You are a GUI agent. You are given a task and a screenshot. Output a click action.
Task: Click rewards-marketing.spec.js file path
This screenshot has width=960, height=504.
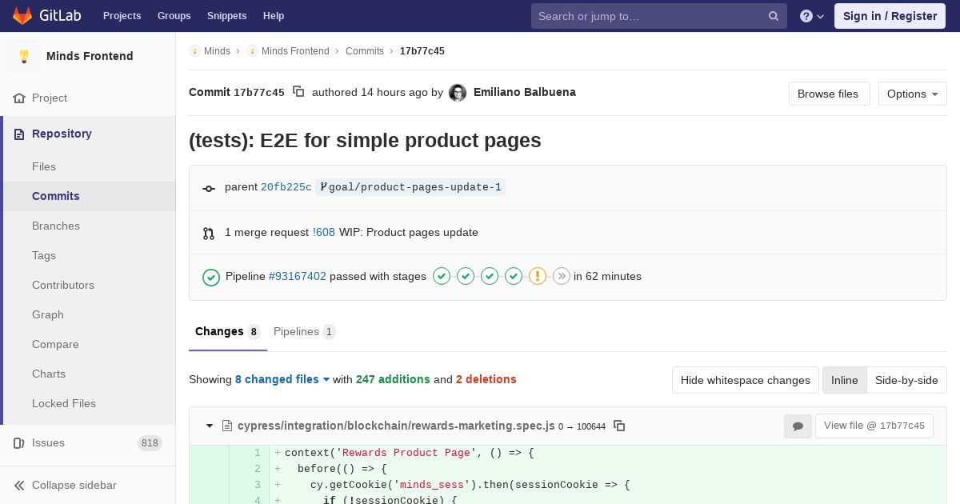396,426
